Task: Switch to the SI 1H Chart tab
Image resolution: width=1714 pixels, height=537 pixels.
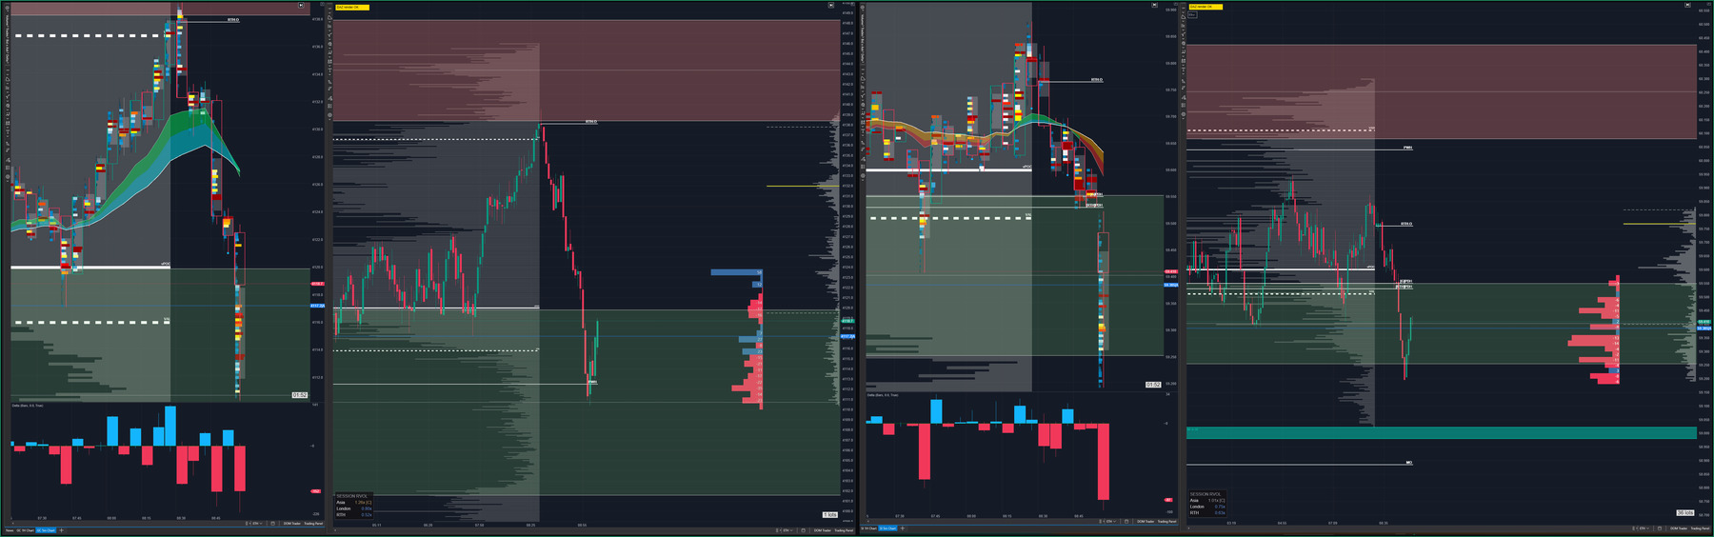Action: [x=868, y=528]
